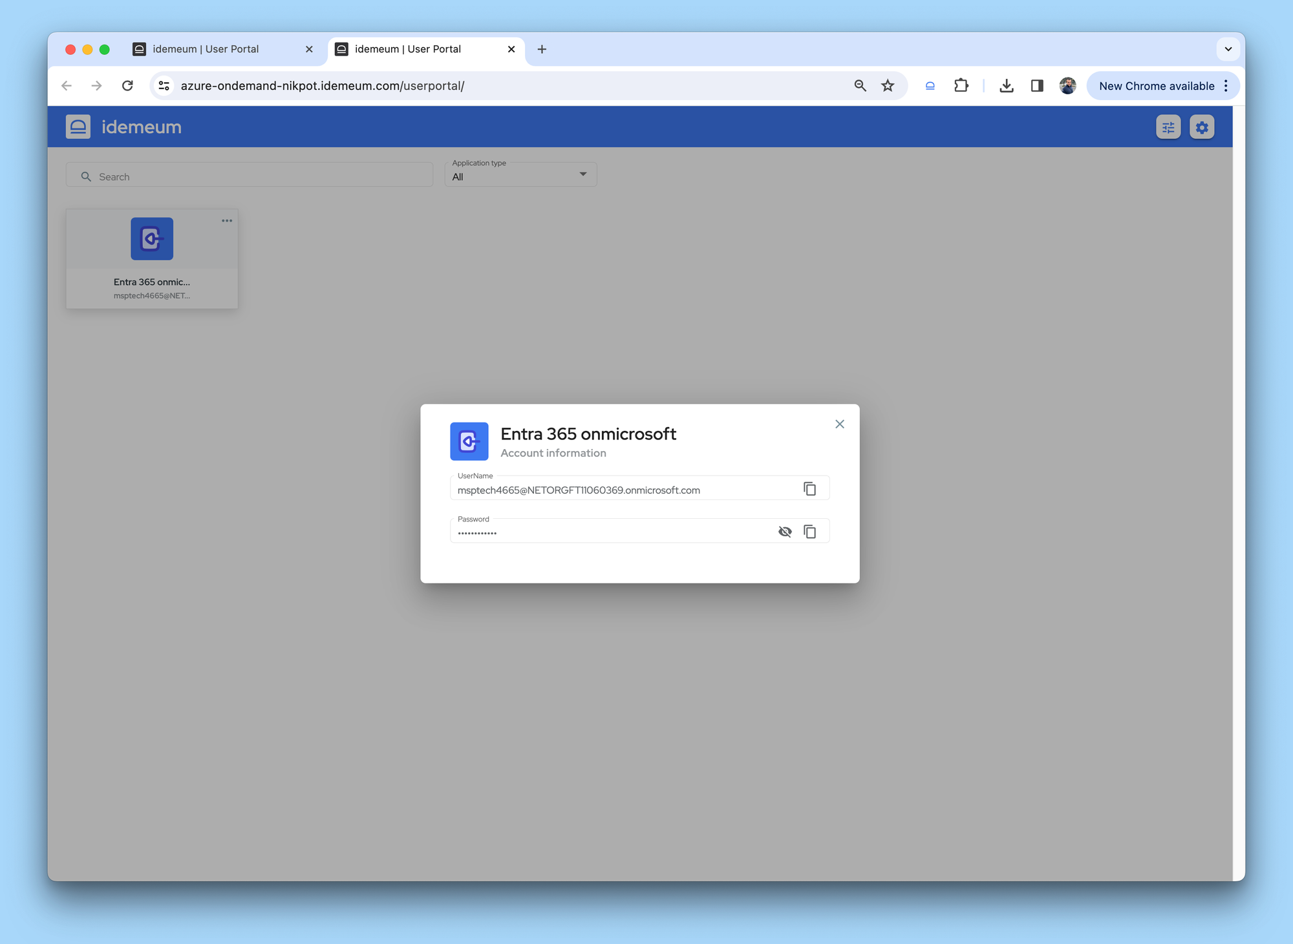Click the Entra 365 app icon in dialog
1293x944 pixels.
[469, 441]
